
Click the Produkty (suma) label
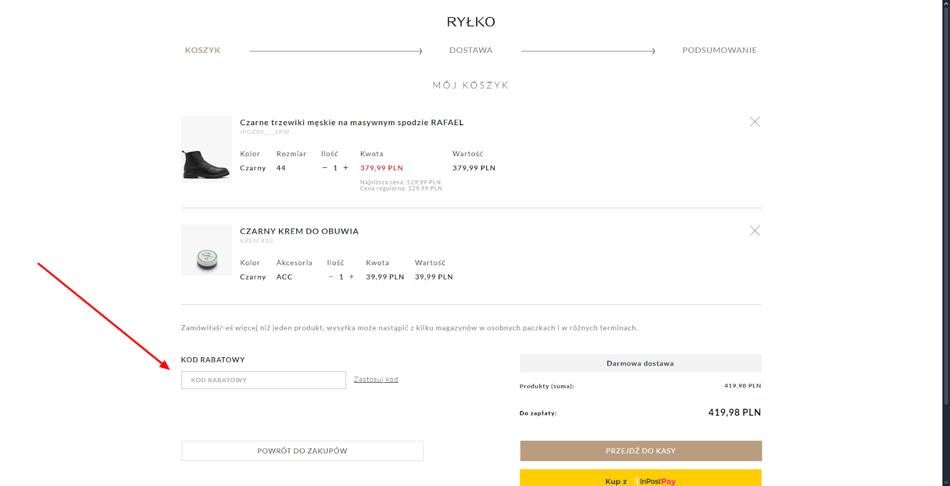coord(547,386)
